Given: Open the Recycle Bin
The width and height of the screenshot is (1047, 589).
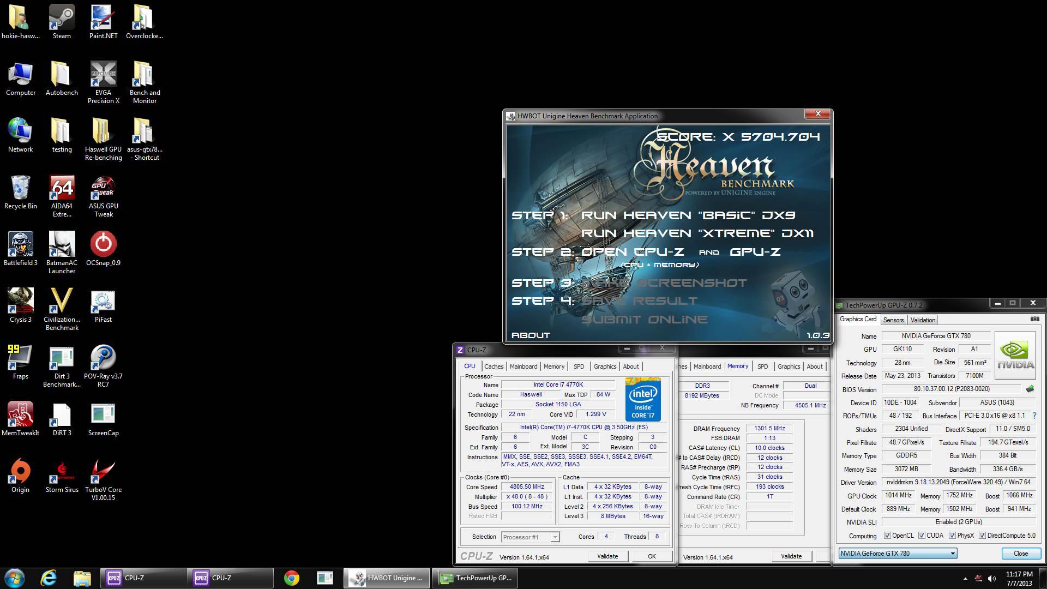Looking at the screenshot, I should pyautogui.click(x=20, y=191).
